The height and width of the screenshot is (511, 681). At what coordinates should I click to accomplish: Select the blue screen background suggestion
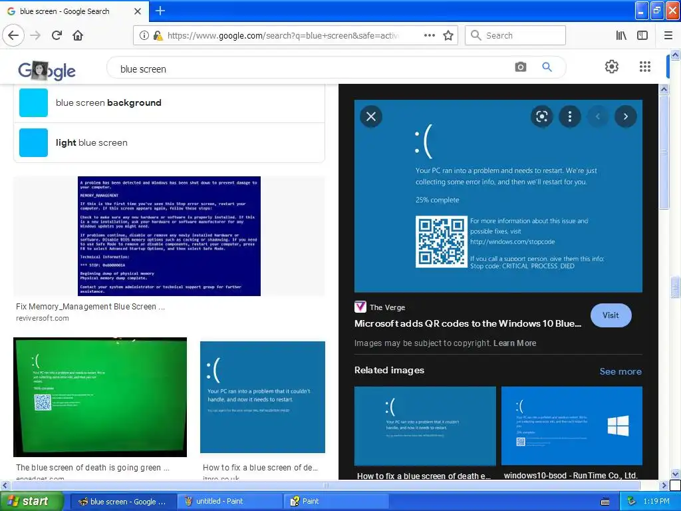(x=170, y=103)
